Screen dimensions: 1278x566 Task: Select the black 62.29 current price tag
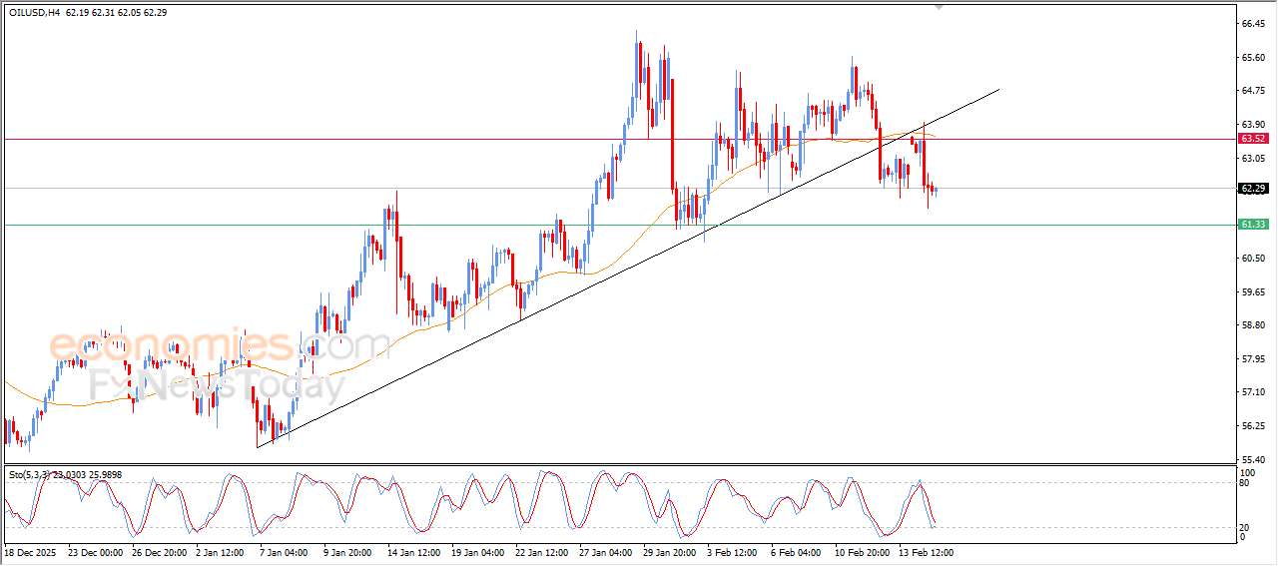pyautogui.click(x=1252, y=188)
